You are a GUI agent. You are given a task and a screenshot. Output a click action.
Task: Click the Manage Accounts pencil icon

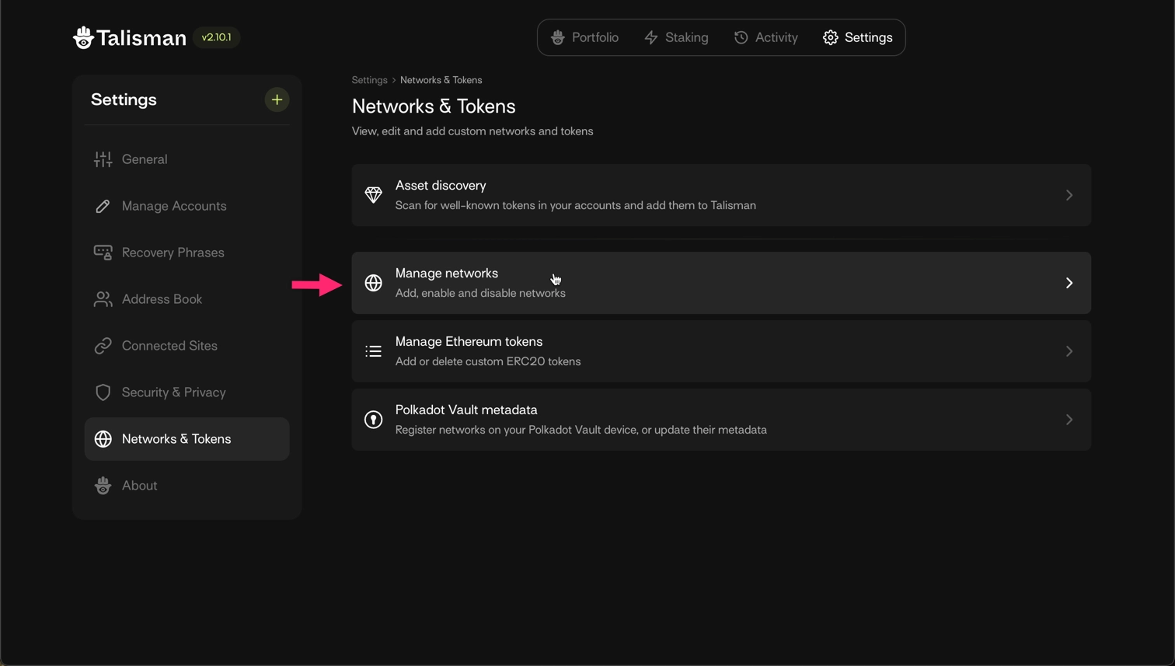(103, 206)
